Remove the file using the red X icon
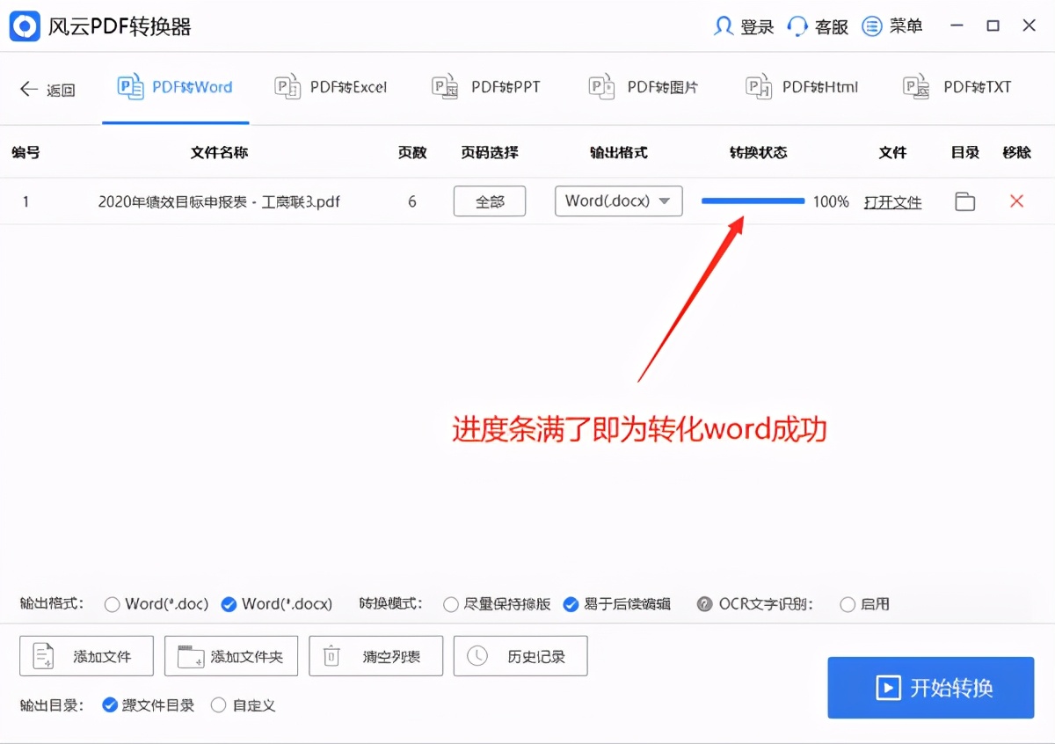Viewport: 1055px width, 744px height. [x=1015, y=201]
